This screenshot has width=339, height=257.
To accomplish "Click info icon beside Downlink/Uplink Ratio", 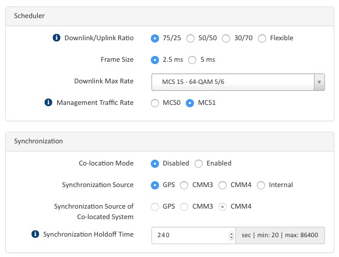I will pyautogui.click(x=57, y=38).
